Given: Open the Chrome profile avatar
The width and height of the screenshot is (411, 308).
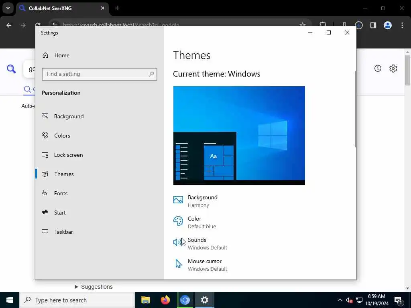Looking at the screenshot, I should coord(388,25).
